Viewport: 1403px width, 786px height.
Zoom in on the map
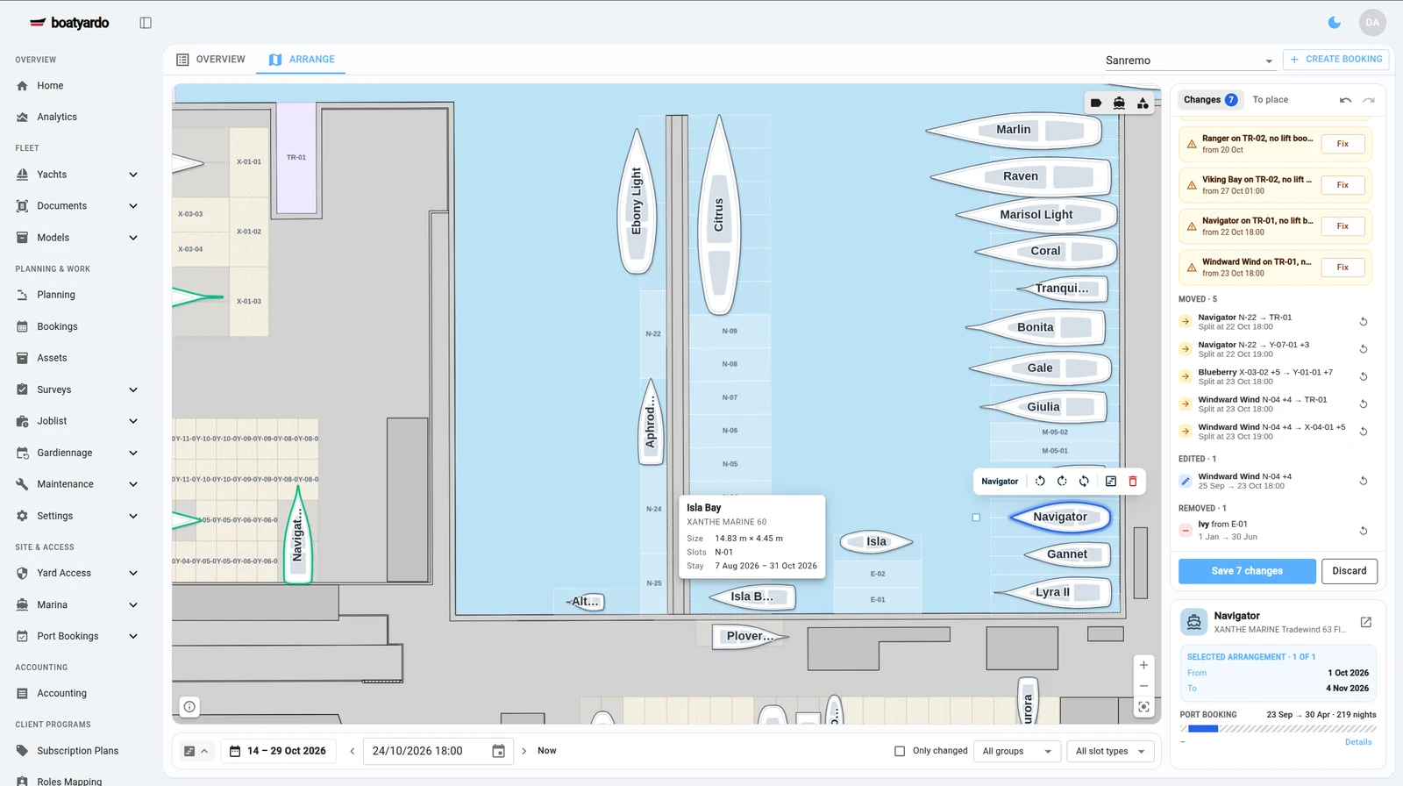pyautogui.click(x=1143, y=665)
